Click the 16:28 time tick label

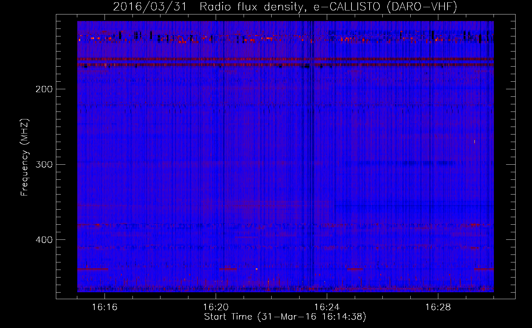click(x=438, y=307)
